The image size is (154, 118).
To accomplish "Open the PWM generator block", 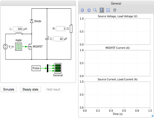I will [18, 47].
